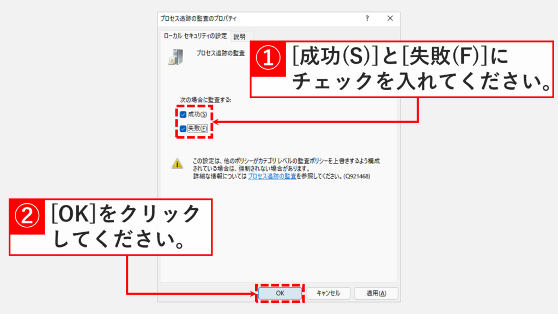The image size is (558, 314).
Task: Click the yellow warning triangle icon
Action: click(177, 164)
